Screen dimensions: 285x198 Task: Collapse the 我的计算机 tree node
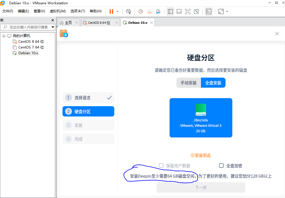pos(4,36)
